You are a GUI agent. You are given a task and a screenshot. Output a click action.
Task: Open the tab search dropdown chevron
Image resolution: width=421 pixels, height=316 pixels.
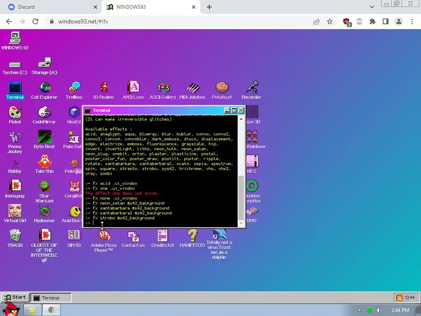pos(372,7)
